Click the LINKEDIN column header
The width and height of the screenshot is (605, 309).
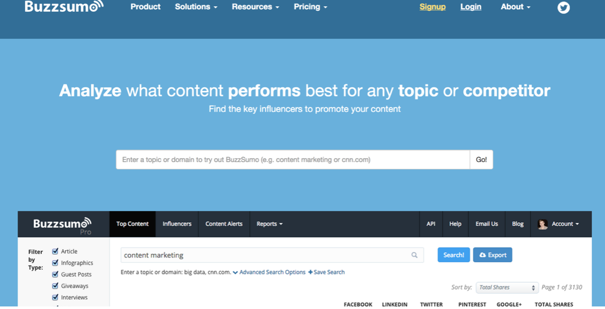[x=395, y=304]
